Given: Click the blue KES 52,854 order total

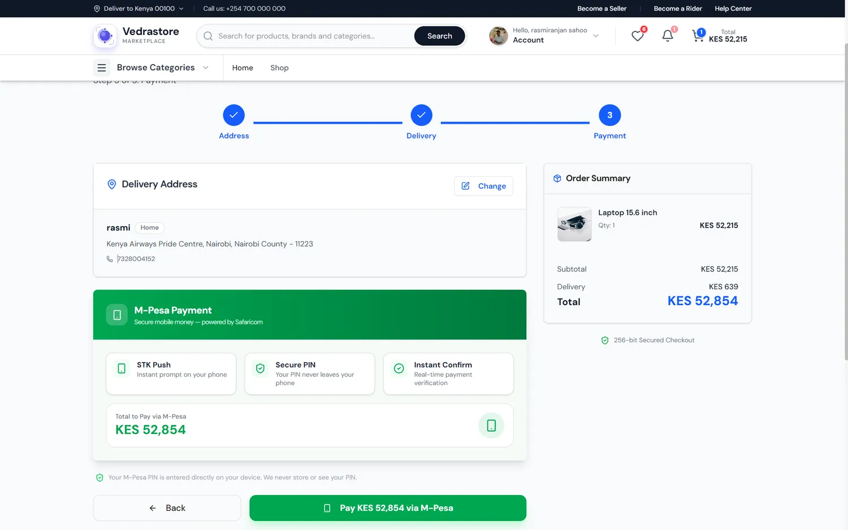Looking at the screenshot, I should (x=703, y=301).
